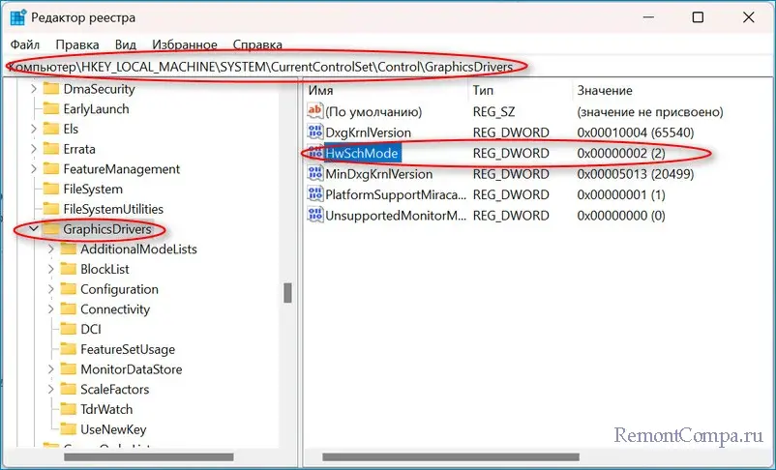Open the Справка menu
The height and width of the screenshot is (470, 776).
coord(257,44)
